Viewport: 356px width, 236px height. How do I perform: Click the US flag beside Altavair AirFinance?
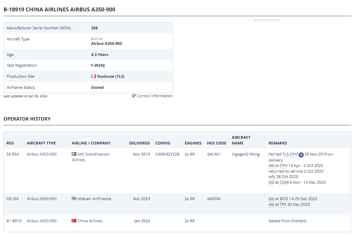pos(74,199)
